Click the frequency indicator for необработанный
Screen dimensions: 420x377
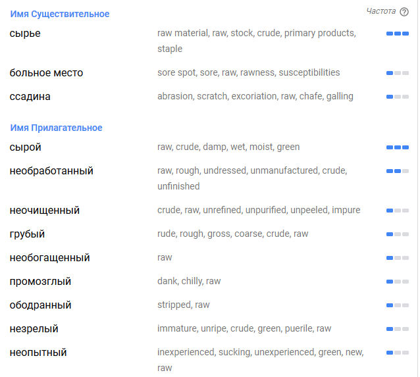click(x=397, y=171)
